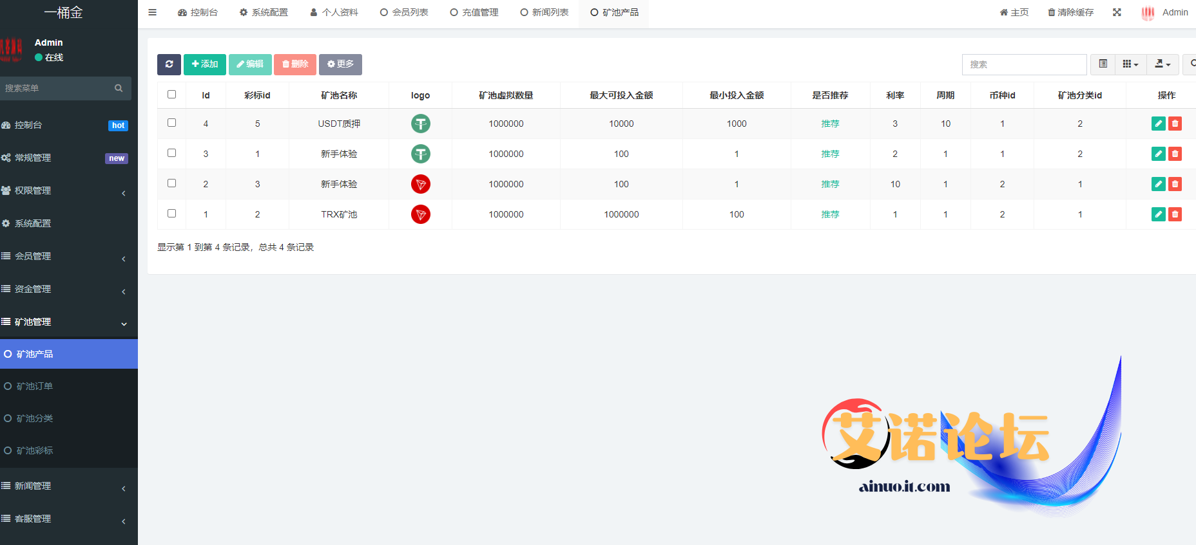Check the checkbox for row Id 1
This screenshot has height=545, width=1196.
(x=171, y=214)
